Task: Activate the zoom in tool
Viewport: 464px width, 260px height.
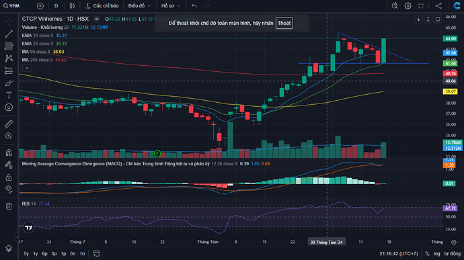Action: pos(9,136)
